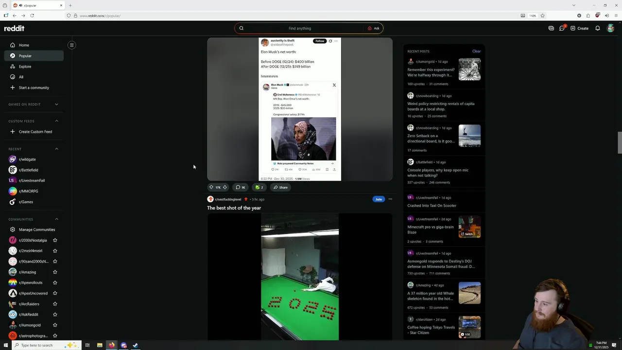
Task: Open recent post Remember this experiment
Action: [431, 72]
